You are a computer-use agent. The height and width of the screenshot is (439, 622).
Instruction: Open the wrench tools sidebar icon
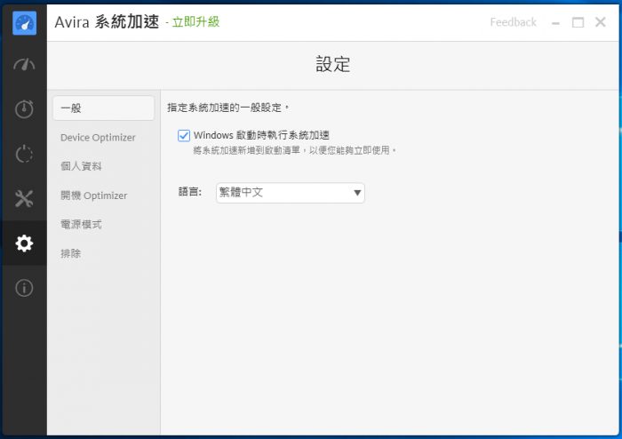tap(24, 199)
